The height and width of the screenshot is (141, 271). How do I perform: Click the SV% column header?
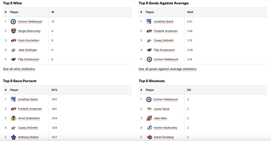coord(54,90)
